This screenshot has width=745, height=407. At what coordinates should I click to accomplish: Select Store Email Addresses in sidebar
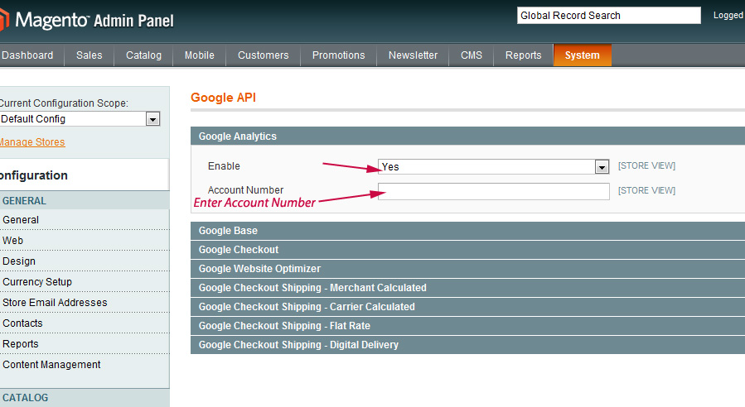84,302
